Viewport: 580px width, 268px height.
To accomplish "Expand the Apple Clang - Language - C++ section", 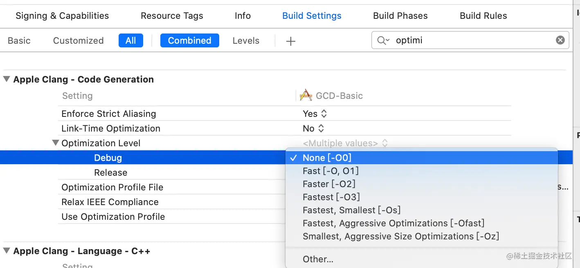I will pyautogui.click(x=7, y=251).
